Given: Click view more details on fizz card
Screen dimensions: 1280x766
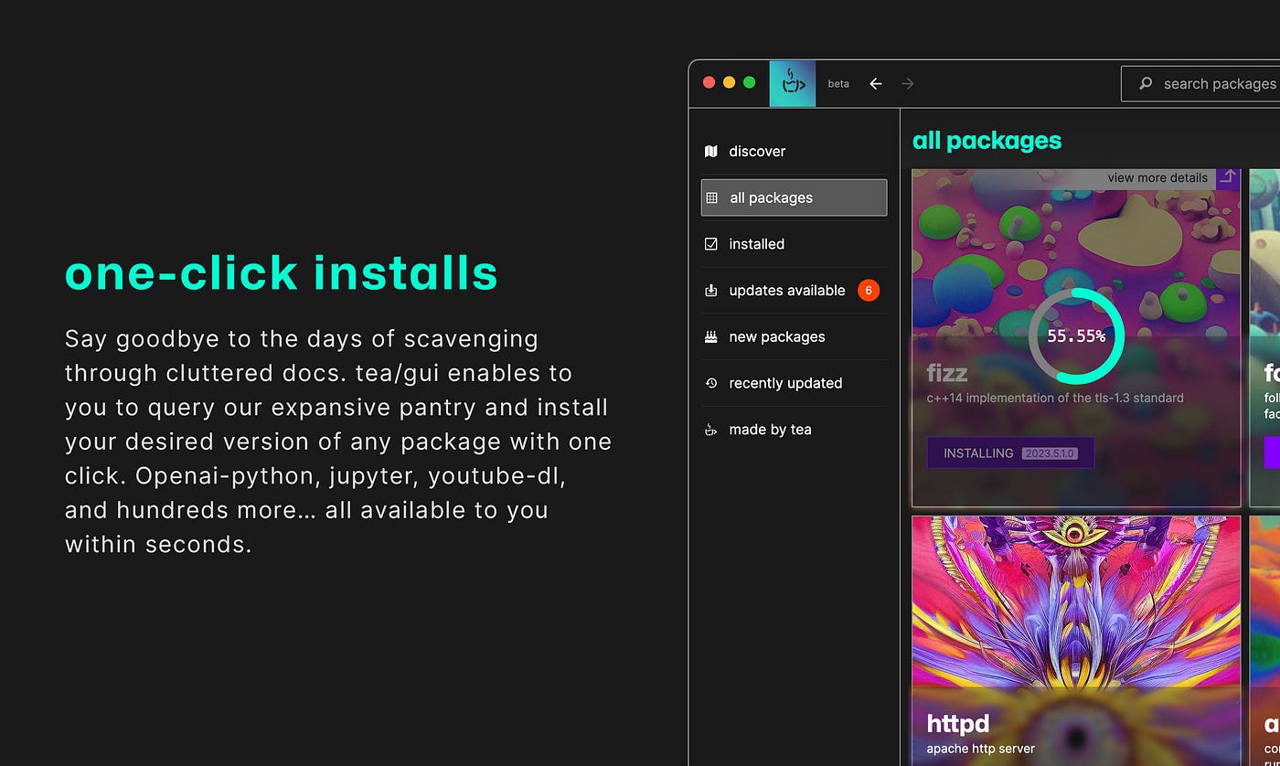Looking at the screenshot, I should pos(1157,178).
